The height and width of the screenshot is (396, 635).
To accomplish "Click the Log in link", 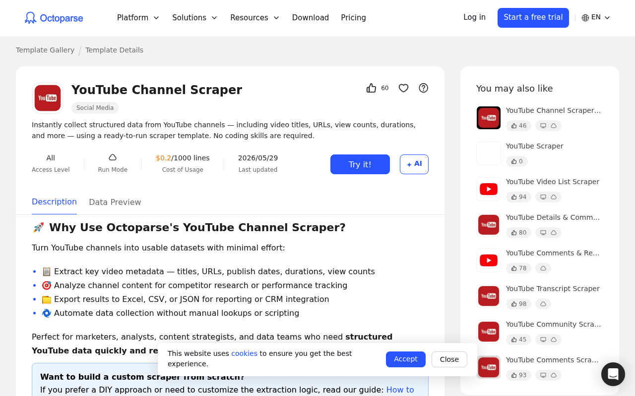I will [x=474, y=17].
